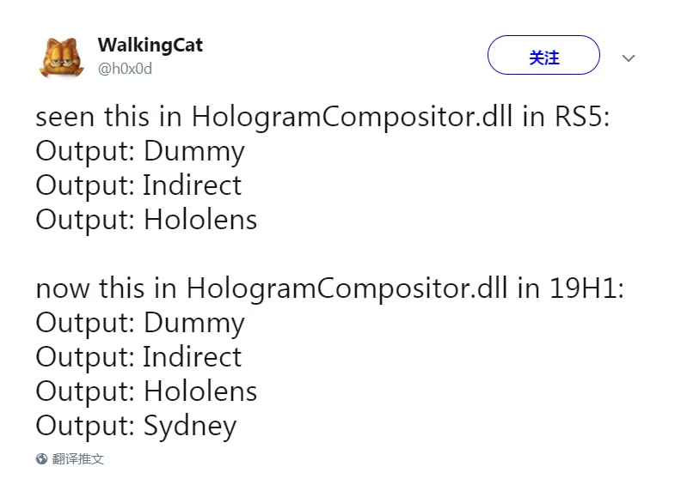Open WalkingCat's Garfield profile avatar

click(x=62, y=58)
